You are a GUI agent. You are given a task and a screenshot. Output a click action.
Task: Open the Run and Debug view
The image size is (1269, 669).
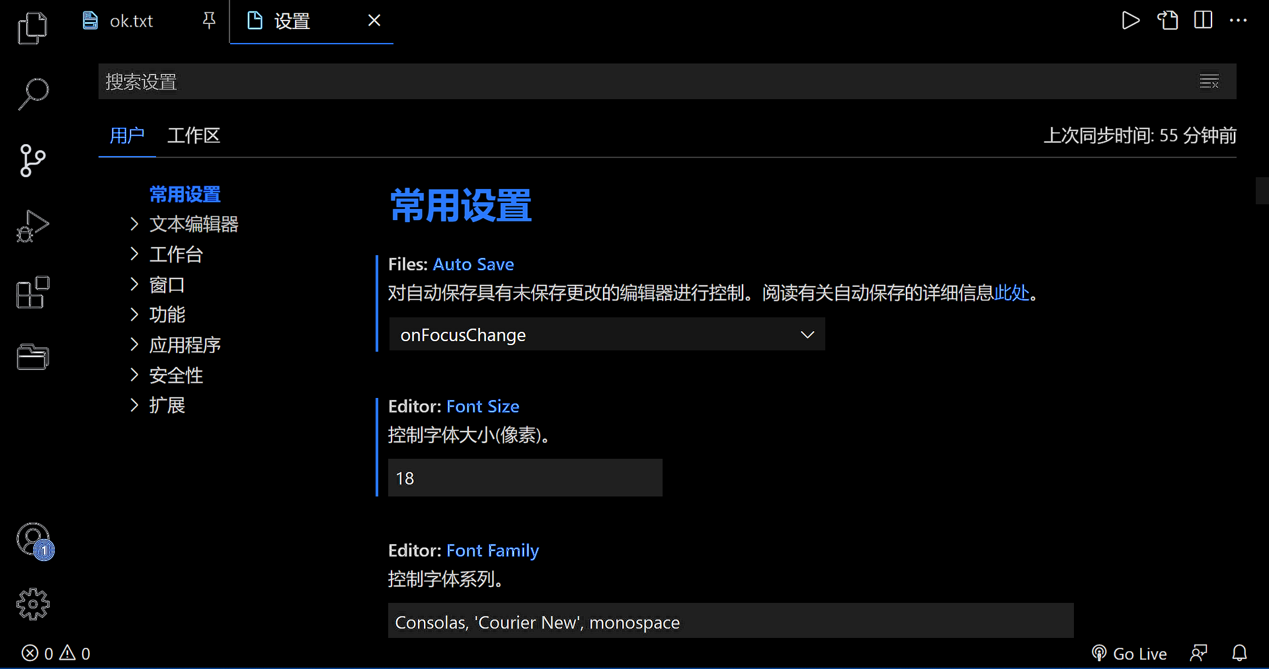coord(32,227)
